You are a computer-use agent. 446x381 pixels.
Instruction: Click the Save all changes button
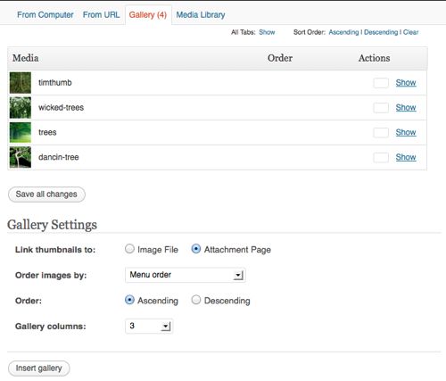[x=46, y=195]
